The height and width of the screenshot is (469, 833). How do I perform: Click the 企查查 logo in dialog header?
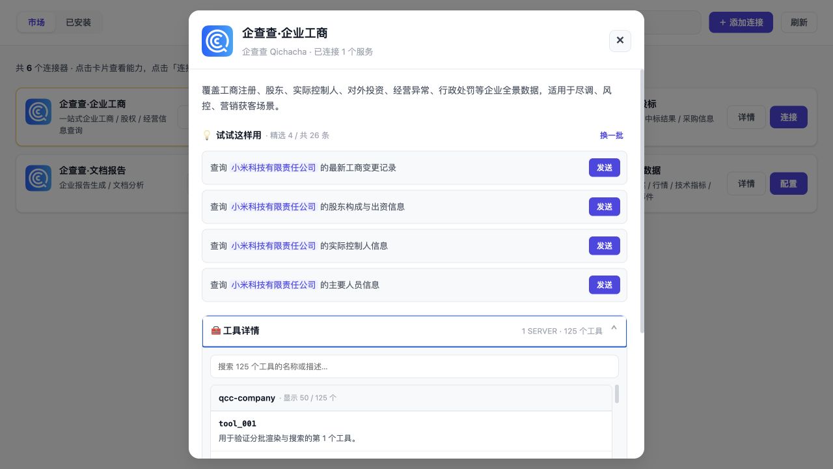point(217,41)
